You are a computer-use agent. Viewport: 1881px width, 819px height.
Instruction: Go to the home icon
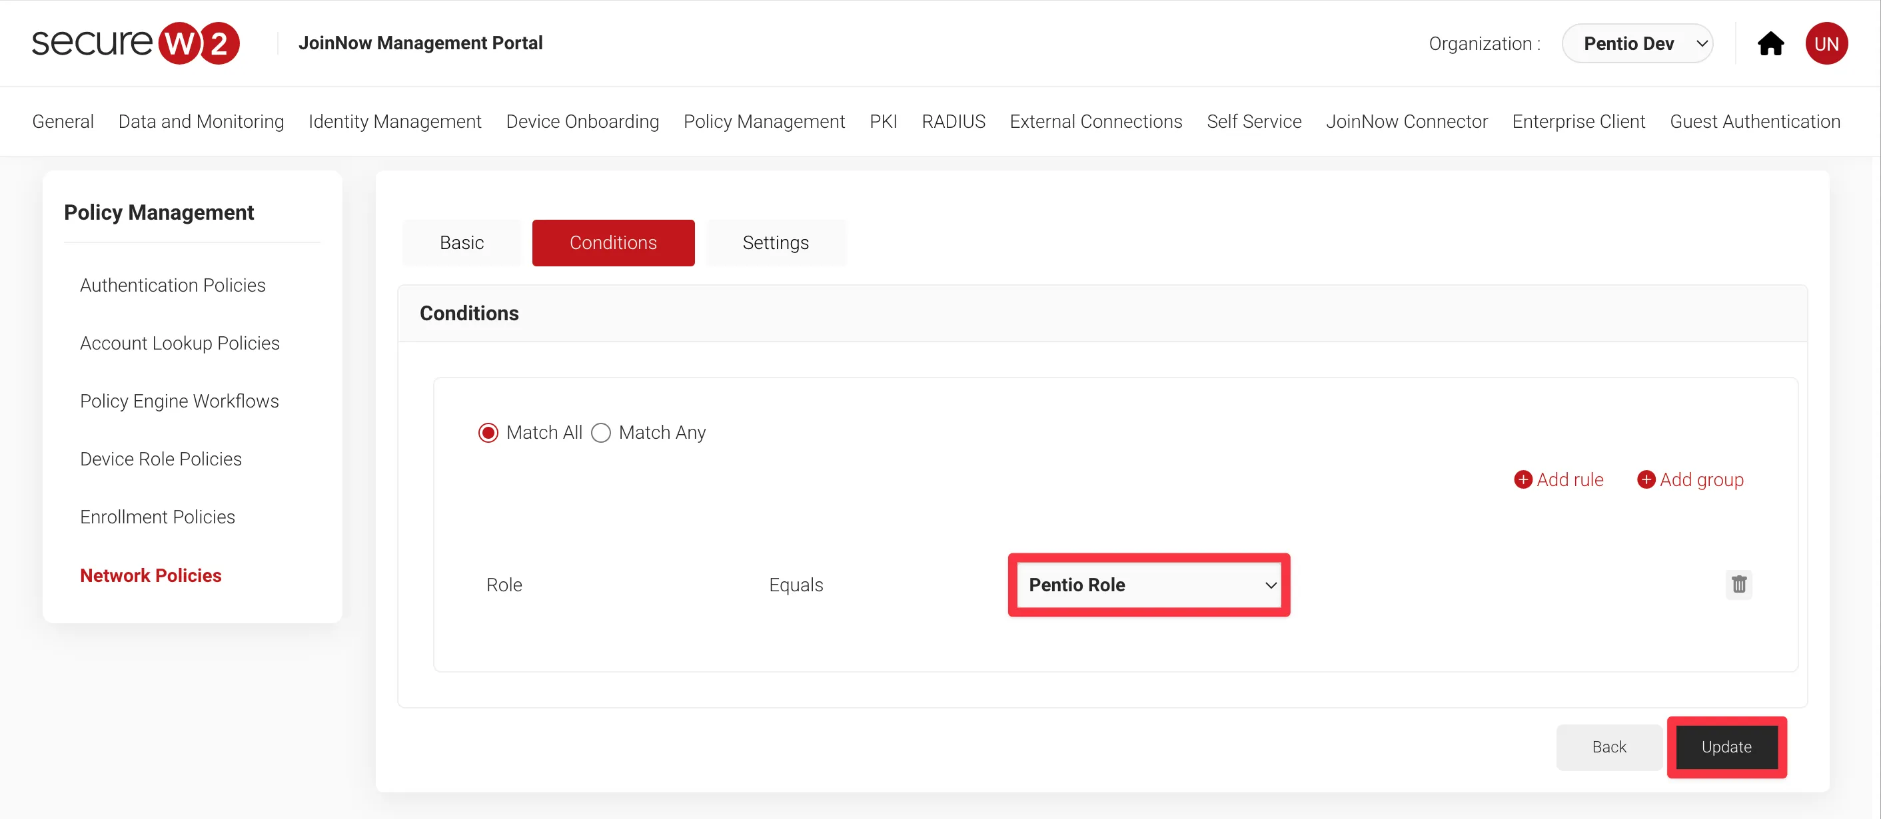1770,44
